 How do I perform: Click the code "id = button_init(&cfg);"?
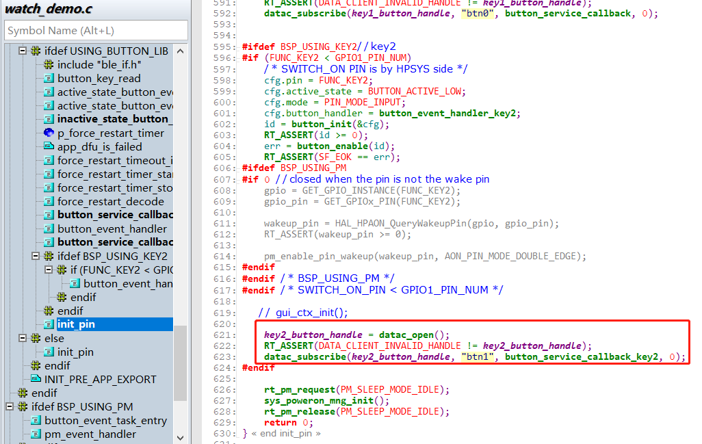coord(326,125)
